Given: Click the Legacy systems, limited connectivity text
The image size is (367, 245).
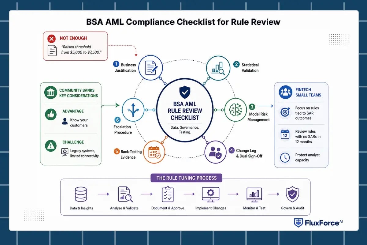Looking at the screenshot, I should [x=84, y=153].
